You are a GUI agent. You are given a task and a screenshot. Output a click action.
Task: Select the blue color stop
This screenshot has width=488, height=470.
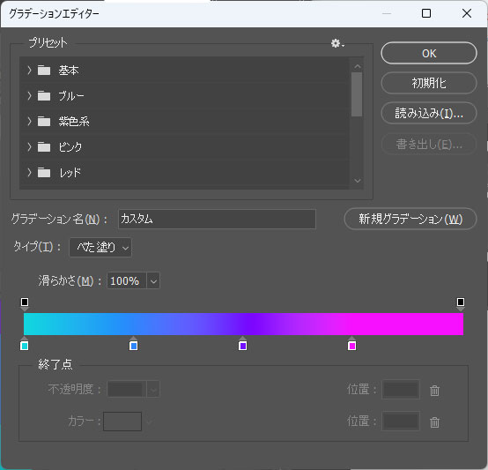click(134, 344)
